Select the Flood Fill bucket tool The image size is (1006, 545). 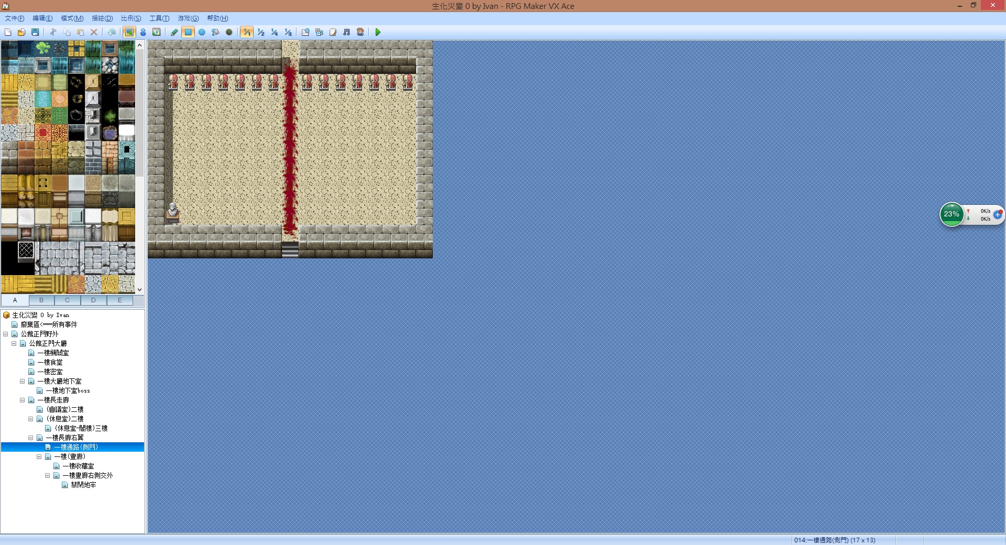(215, 32)
